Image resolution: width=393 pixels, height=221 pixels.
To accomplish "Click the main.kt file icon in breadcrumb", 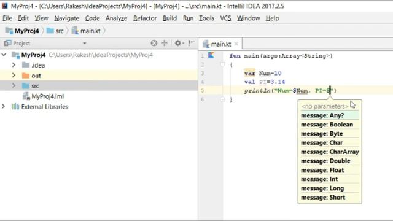I will coord(75,31).
